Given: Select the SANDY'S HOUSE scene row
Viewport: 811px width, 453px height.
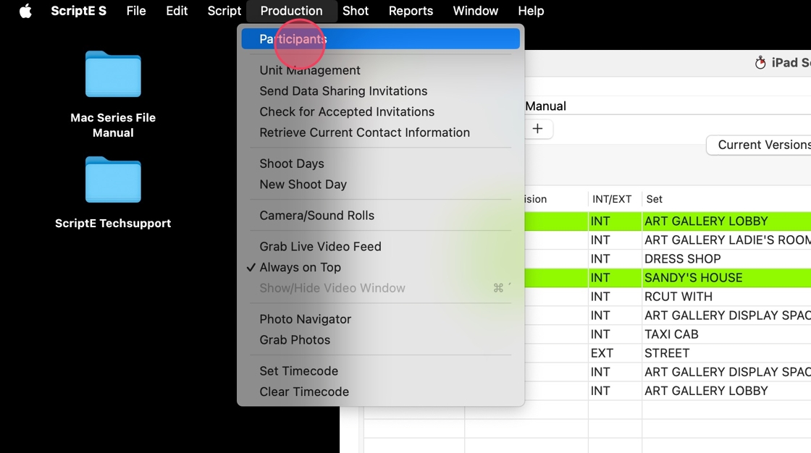Looking at the screenshot, I should 693,278.
